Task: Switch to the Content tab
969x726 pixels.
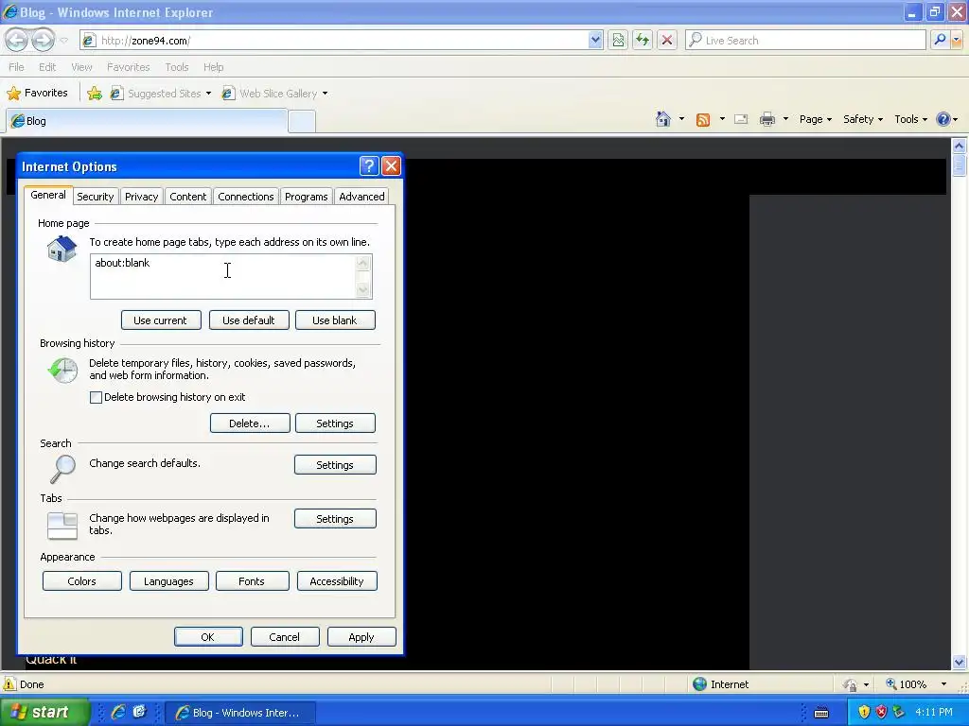Action: (188, 197)
